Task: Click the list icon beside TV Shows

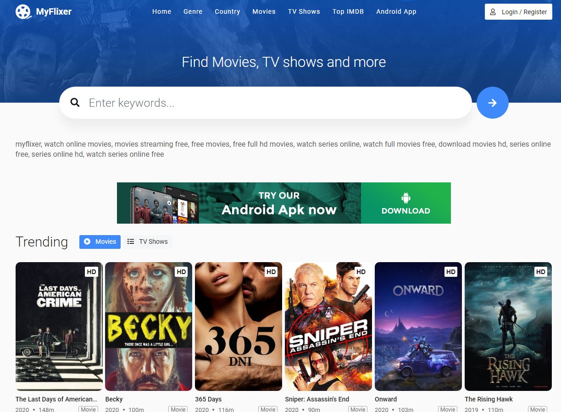Action: 131,242
